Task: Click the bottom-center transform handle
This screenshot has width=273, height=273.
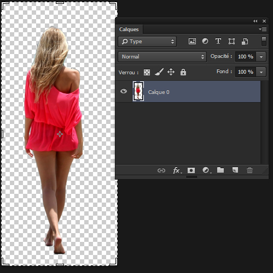Action: 60,265
